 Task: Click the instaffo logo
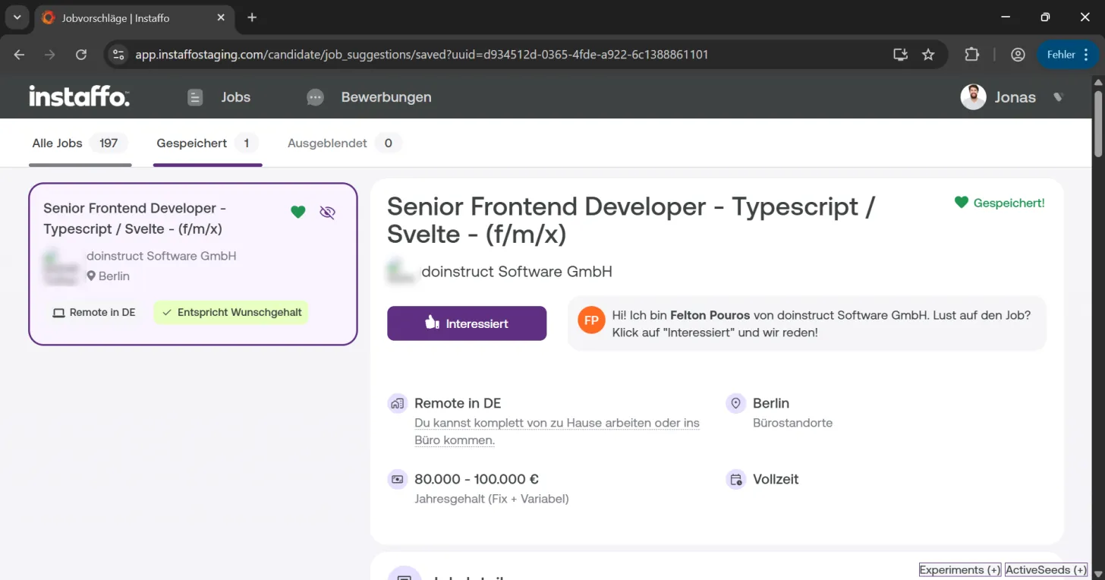79,96
